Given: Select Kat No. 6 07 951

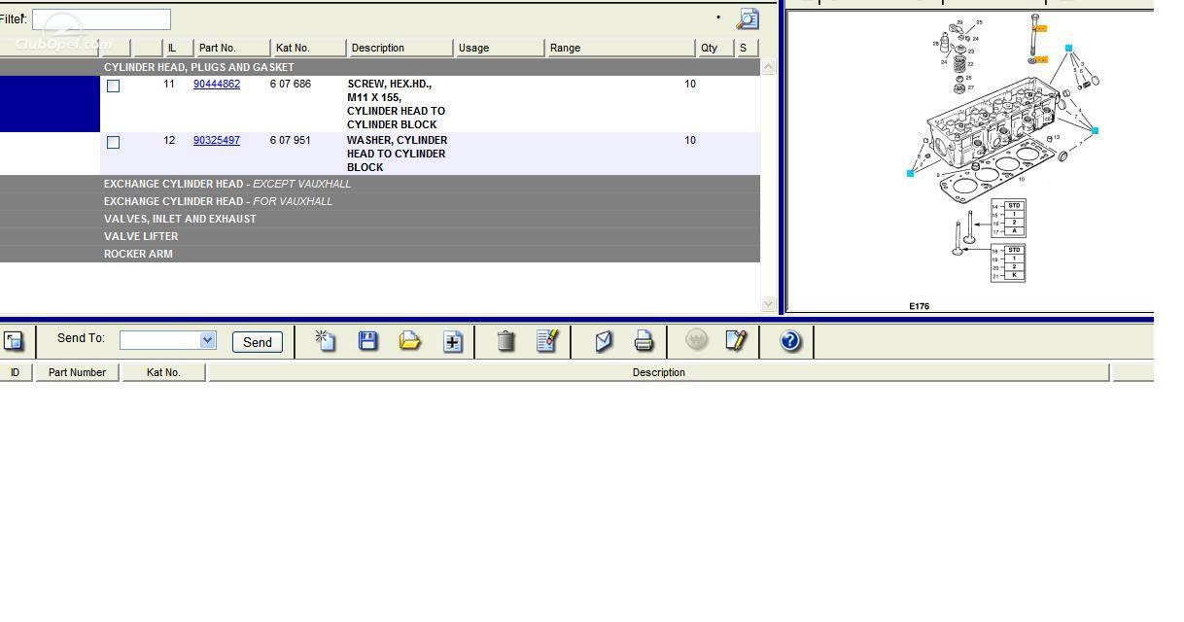Looking at the screenshot, I should [x=291, y=140].
